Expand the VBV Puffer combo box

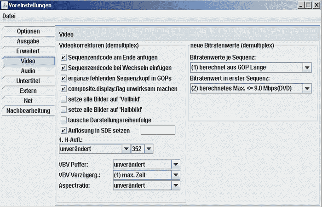tap(175, 164)
